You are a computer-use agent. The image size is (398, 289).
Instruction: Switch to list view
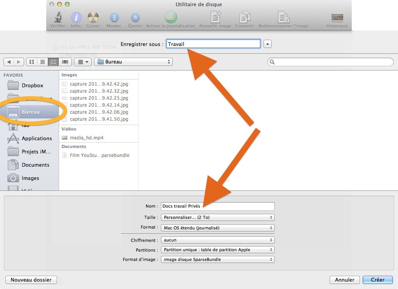pos(42,62)
